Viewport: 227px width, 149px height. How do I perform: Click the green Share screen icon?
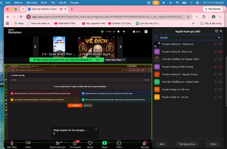pos(104,143)
